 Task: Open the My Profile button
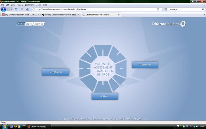pyautogui.click(x=105, y=96)
